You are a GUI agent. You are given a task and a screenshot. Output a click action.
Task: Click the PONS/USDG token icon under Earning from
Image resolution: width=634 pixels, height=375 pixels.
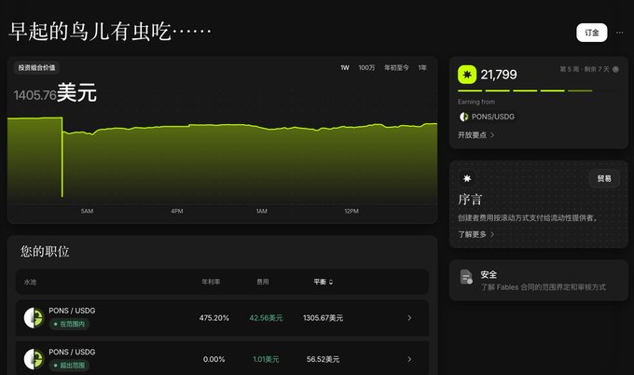point(463,117)
